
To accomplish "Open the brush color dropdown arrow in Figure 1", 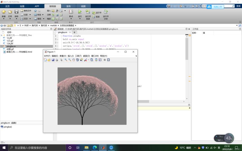I will [88, 60].
